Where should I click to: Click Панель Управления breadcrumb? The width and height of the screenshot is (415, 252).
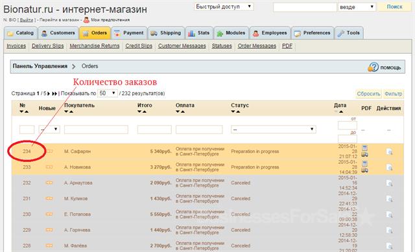coord(40,66)
